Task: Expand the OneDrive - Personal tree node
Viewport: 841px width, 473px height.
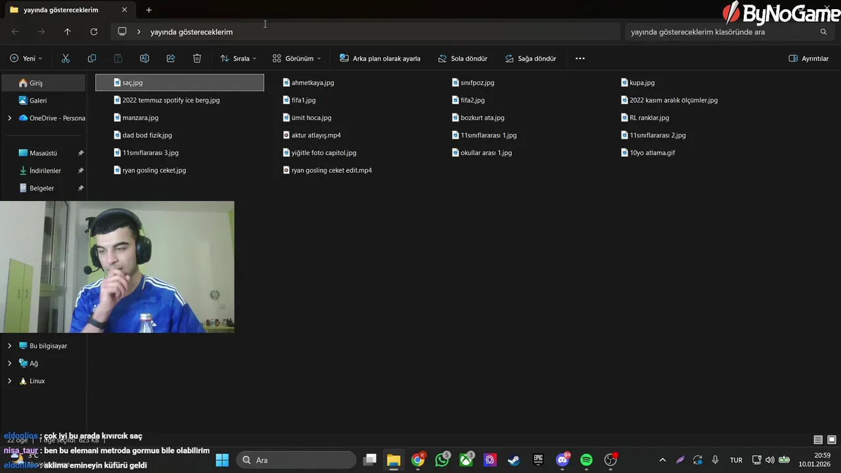Action: tap(9, 118)
